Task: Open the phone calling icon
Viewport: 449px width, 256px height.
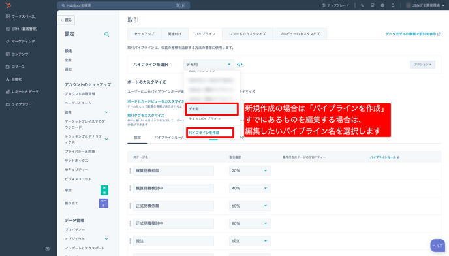Action: click(x=362, y=5)
